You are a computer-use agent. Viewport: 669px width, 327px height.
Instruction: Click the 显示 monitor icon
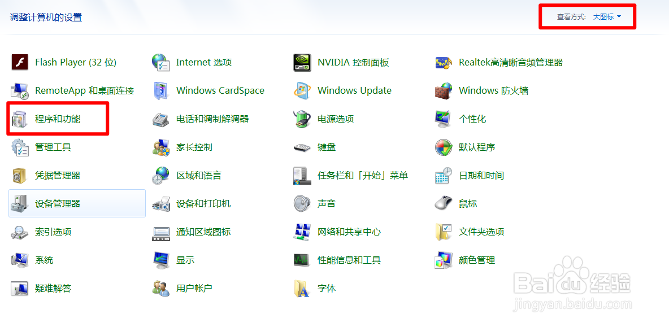coord(161,260)
